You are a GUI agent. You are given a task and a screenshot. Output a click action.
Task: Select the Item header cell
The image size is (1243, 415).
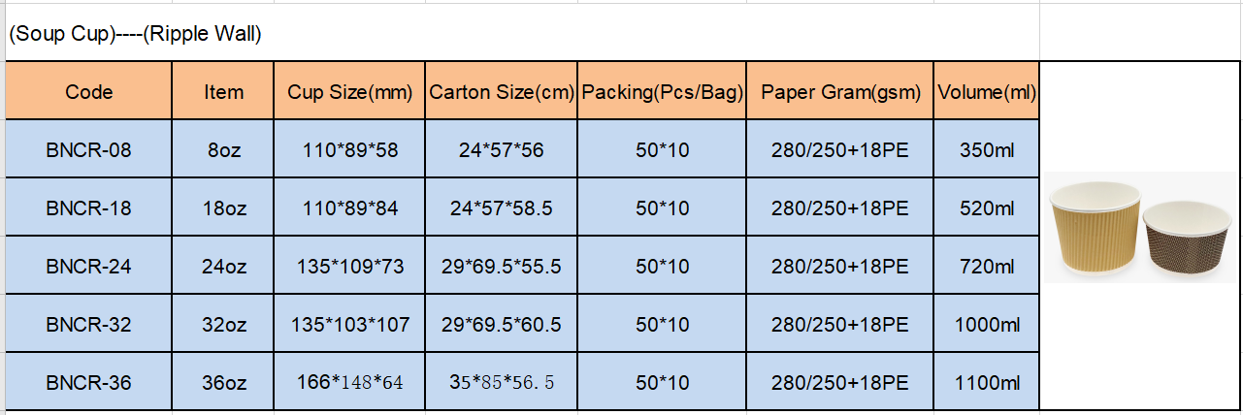[223, 92]
